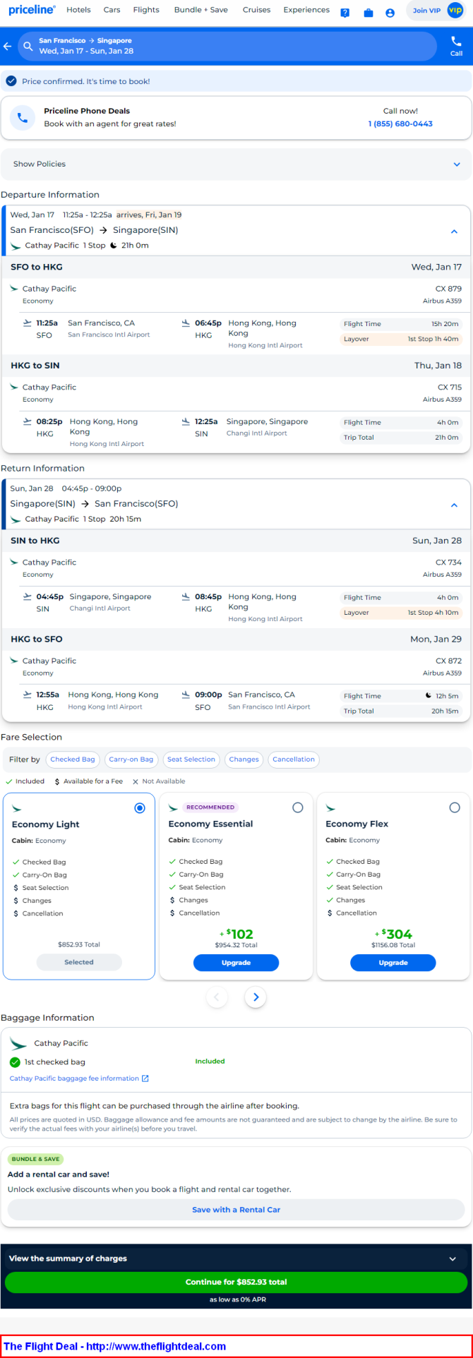Expand View the summary of charges
Viewport: 473px width, 1358px height.
click(236, 1258)
